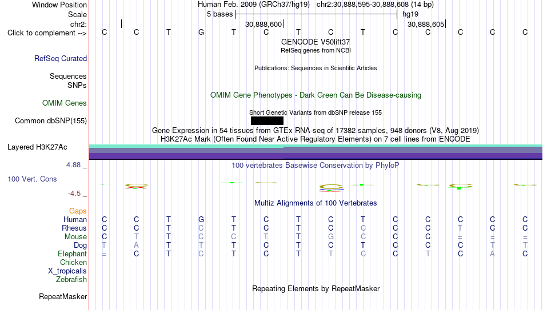Image resolution: width=543 pixels, height=310 pixels.
Task: Click the 'G' base in the Mouse alignment row
Action: pos(331,237)
